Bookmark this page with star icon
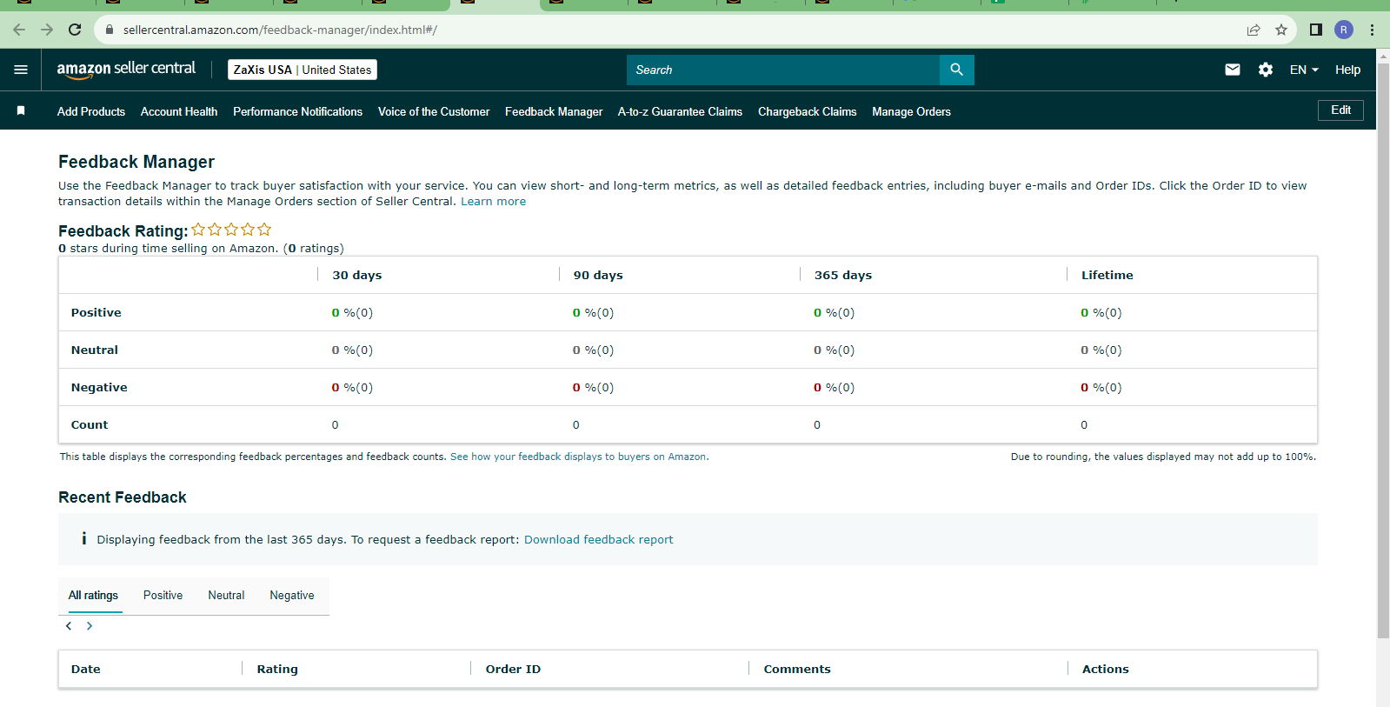The width and height of the screenshot is (1390, 707). [1281, 30]
